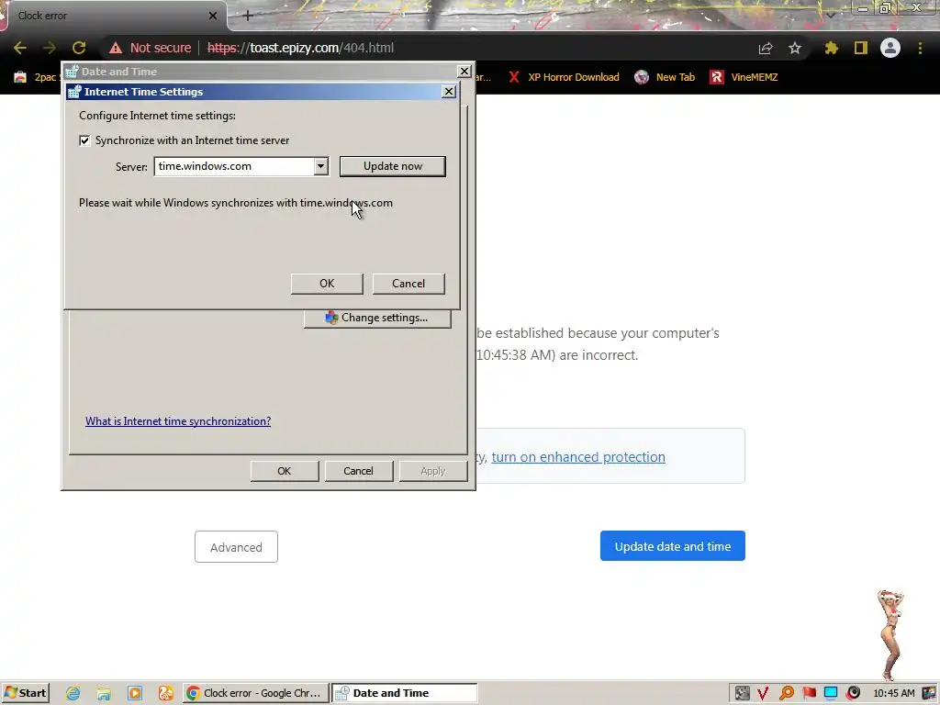Image resolution: width=940 pixels, height=705 pixels.
Task: Click the Chrome window's tab search chevron
Action: click(830, 15)
